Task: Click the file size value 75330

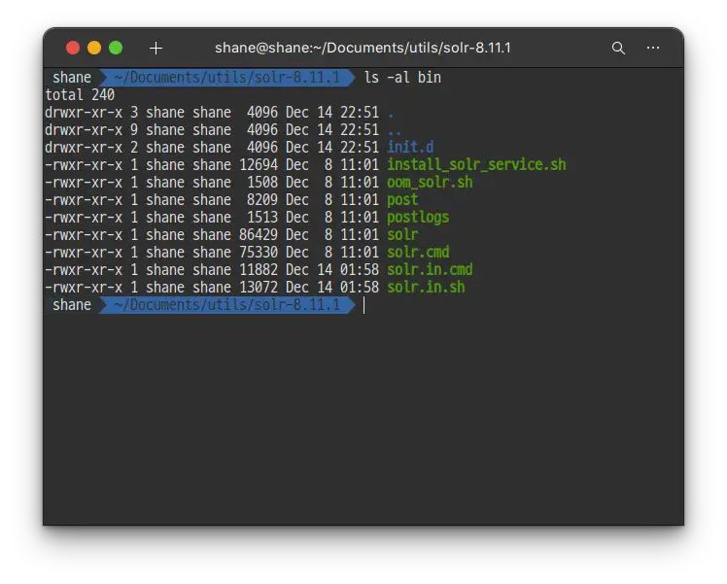Action: coord(259,253)
